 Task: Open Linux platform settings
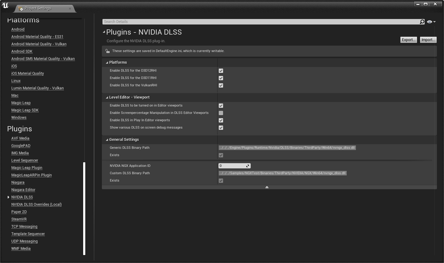(x=16, y=81)
